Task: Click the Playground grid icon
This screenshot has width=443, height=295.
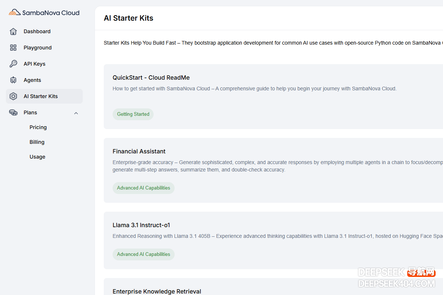Action: pyautogui.click(x=13, y=48)
